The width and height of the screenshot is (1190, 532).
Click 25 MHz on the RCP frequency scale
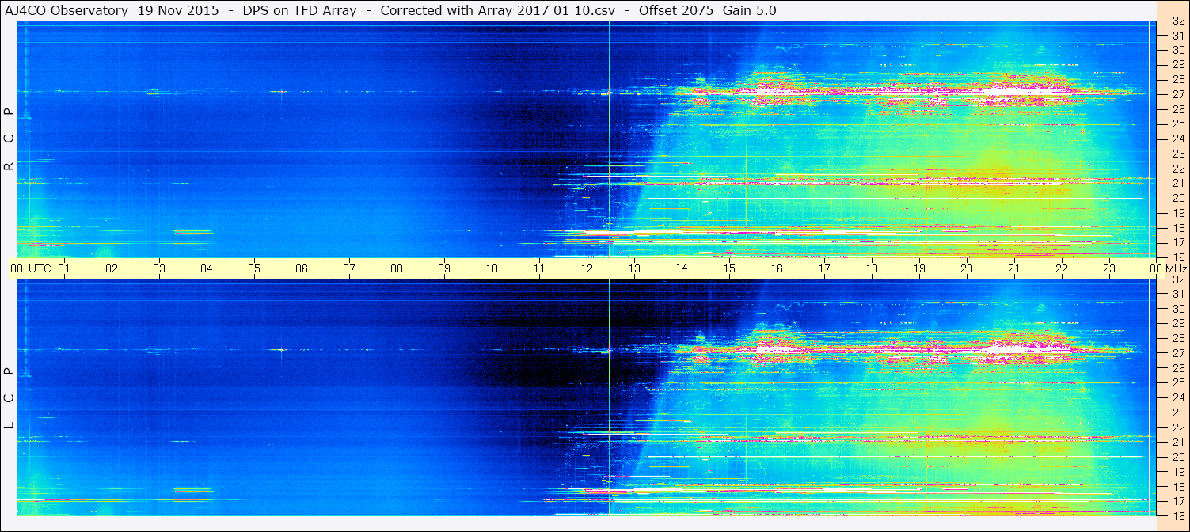pyautogui.click(x=1178, y=124)
